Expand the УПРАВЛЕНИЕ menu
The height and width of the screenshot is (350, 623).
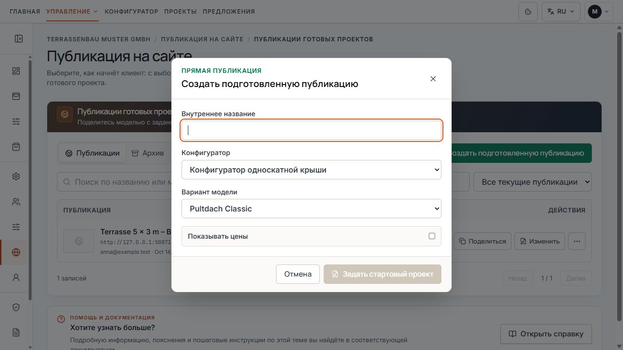(x=73, y=11)
